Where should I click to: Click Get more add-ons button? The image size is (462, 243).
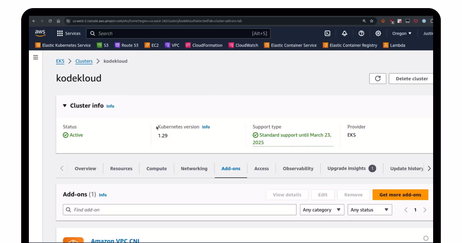pos(400,195)
